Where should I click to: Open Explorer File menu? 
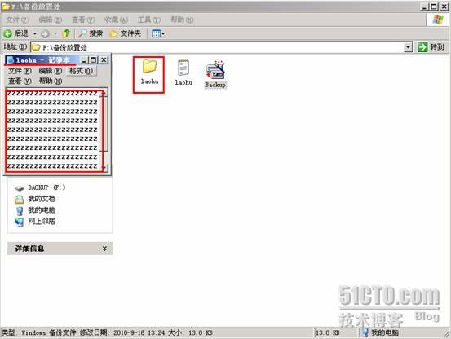[x=18, y=20]
